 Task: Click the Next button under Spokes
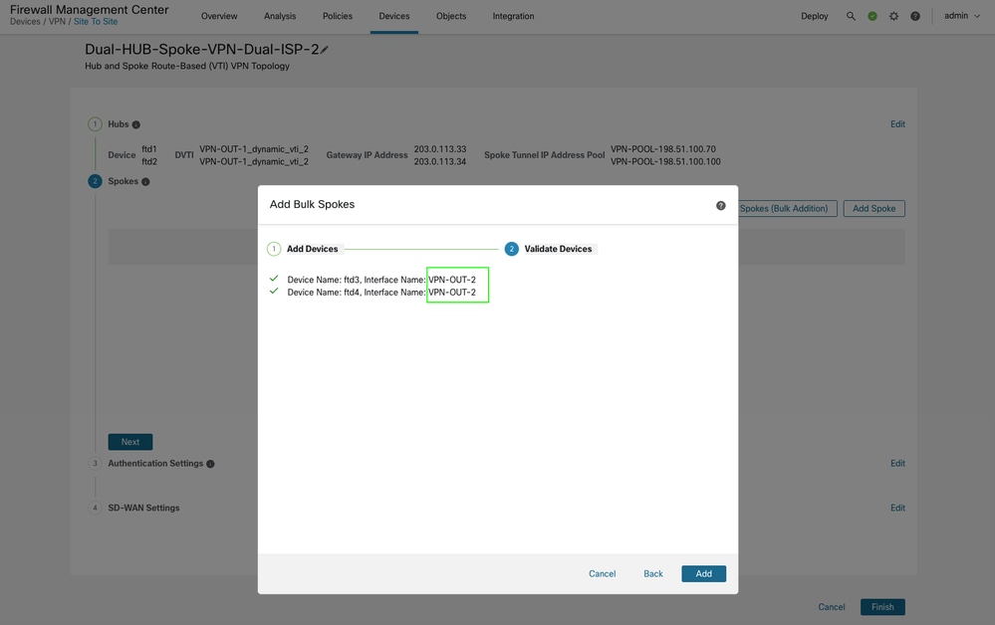[130, 442]
